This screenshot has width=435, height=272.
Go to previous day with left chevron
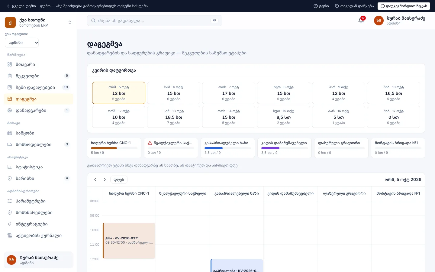tap(95, 180)
